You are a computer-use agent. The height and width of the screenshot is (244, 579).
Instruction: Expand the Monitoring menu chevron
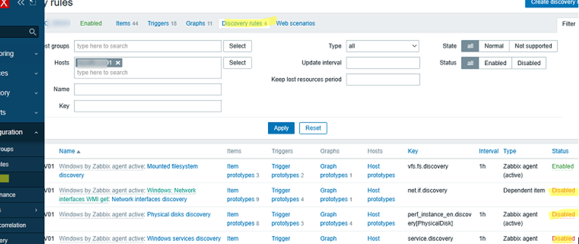(x=36, y=54)
